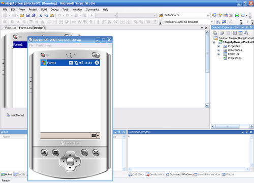Expand the Properties node in Solution Explorer
Image resolution: width=254 pixels, height=183 pixels.
click(218, 46)
